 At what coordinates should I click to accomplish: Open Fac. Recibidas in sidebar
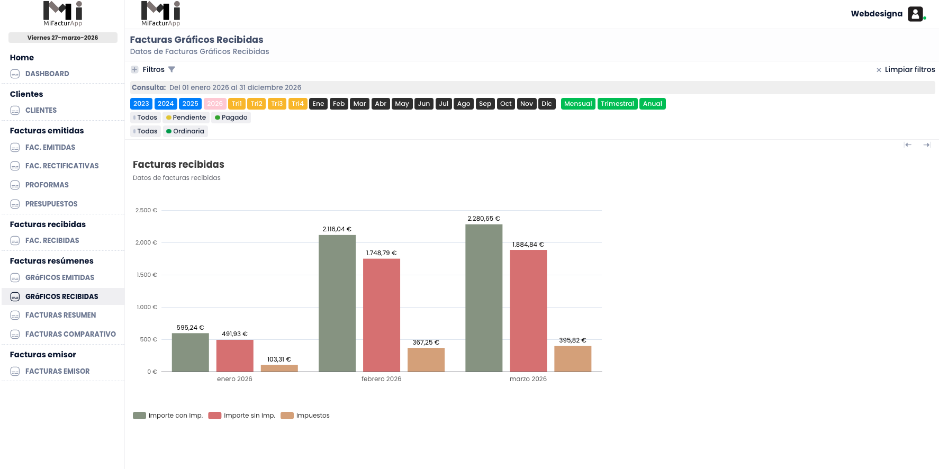tap(52, 241)
